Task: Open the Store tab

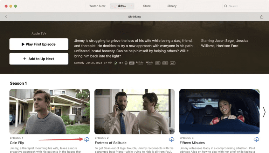Action: click(147, 6)
